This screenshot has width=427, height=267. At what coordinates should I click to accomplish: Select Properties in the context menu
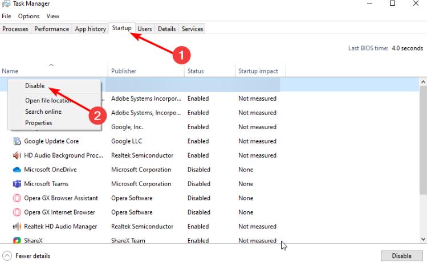point(39,122)
